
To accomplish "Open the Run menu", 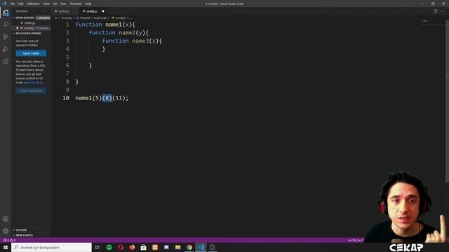I will (63, 3).
